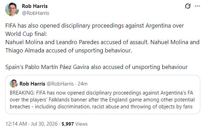Viewport: 203px width, 128px height.
Task: Click the line 'Nahuel Molina and Leandro Paredes'
Action: tap(102, 42)
